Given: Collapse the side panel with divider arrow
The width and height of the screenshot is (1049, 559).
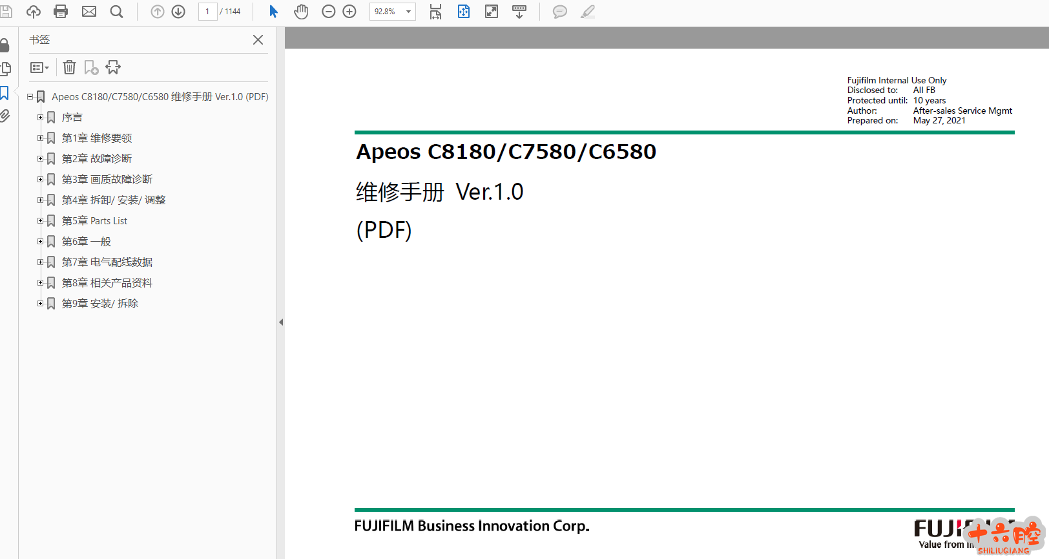Looking at the screenshot, I should [x=281, y=322].
